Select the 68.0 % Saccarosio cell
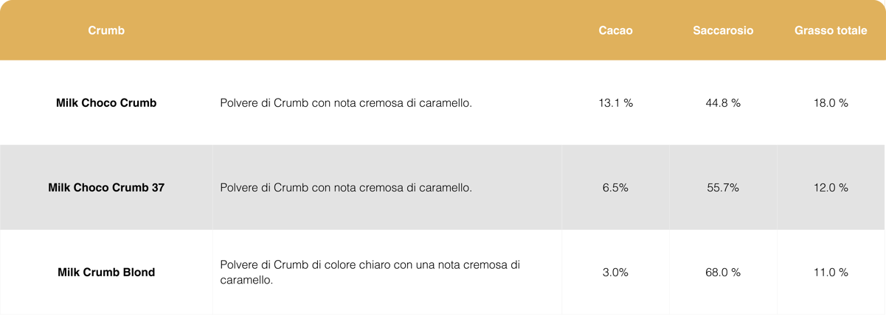This screenshot has height=316, width=886. click(723, 273)
